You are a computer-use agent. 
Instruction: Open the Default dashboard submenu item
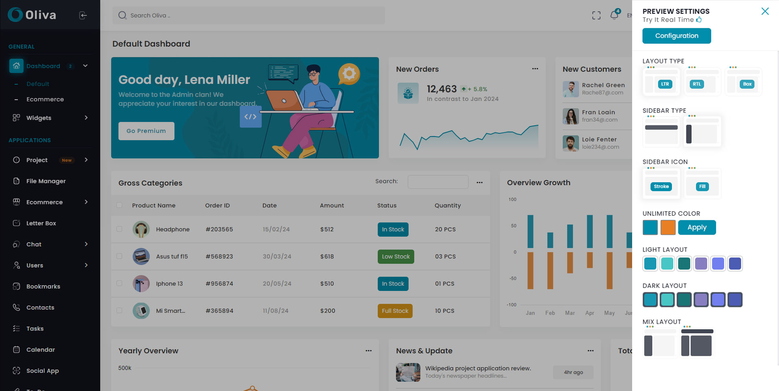[38, 84]
